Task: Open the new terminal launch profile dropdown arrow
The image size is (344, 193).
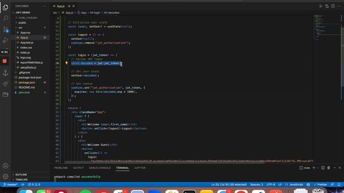Action: coord(317,168)
